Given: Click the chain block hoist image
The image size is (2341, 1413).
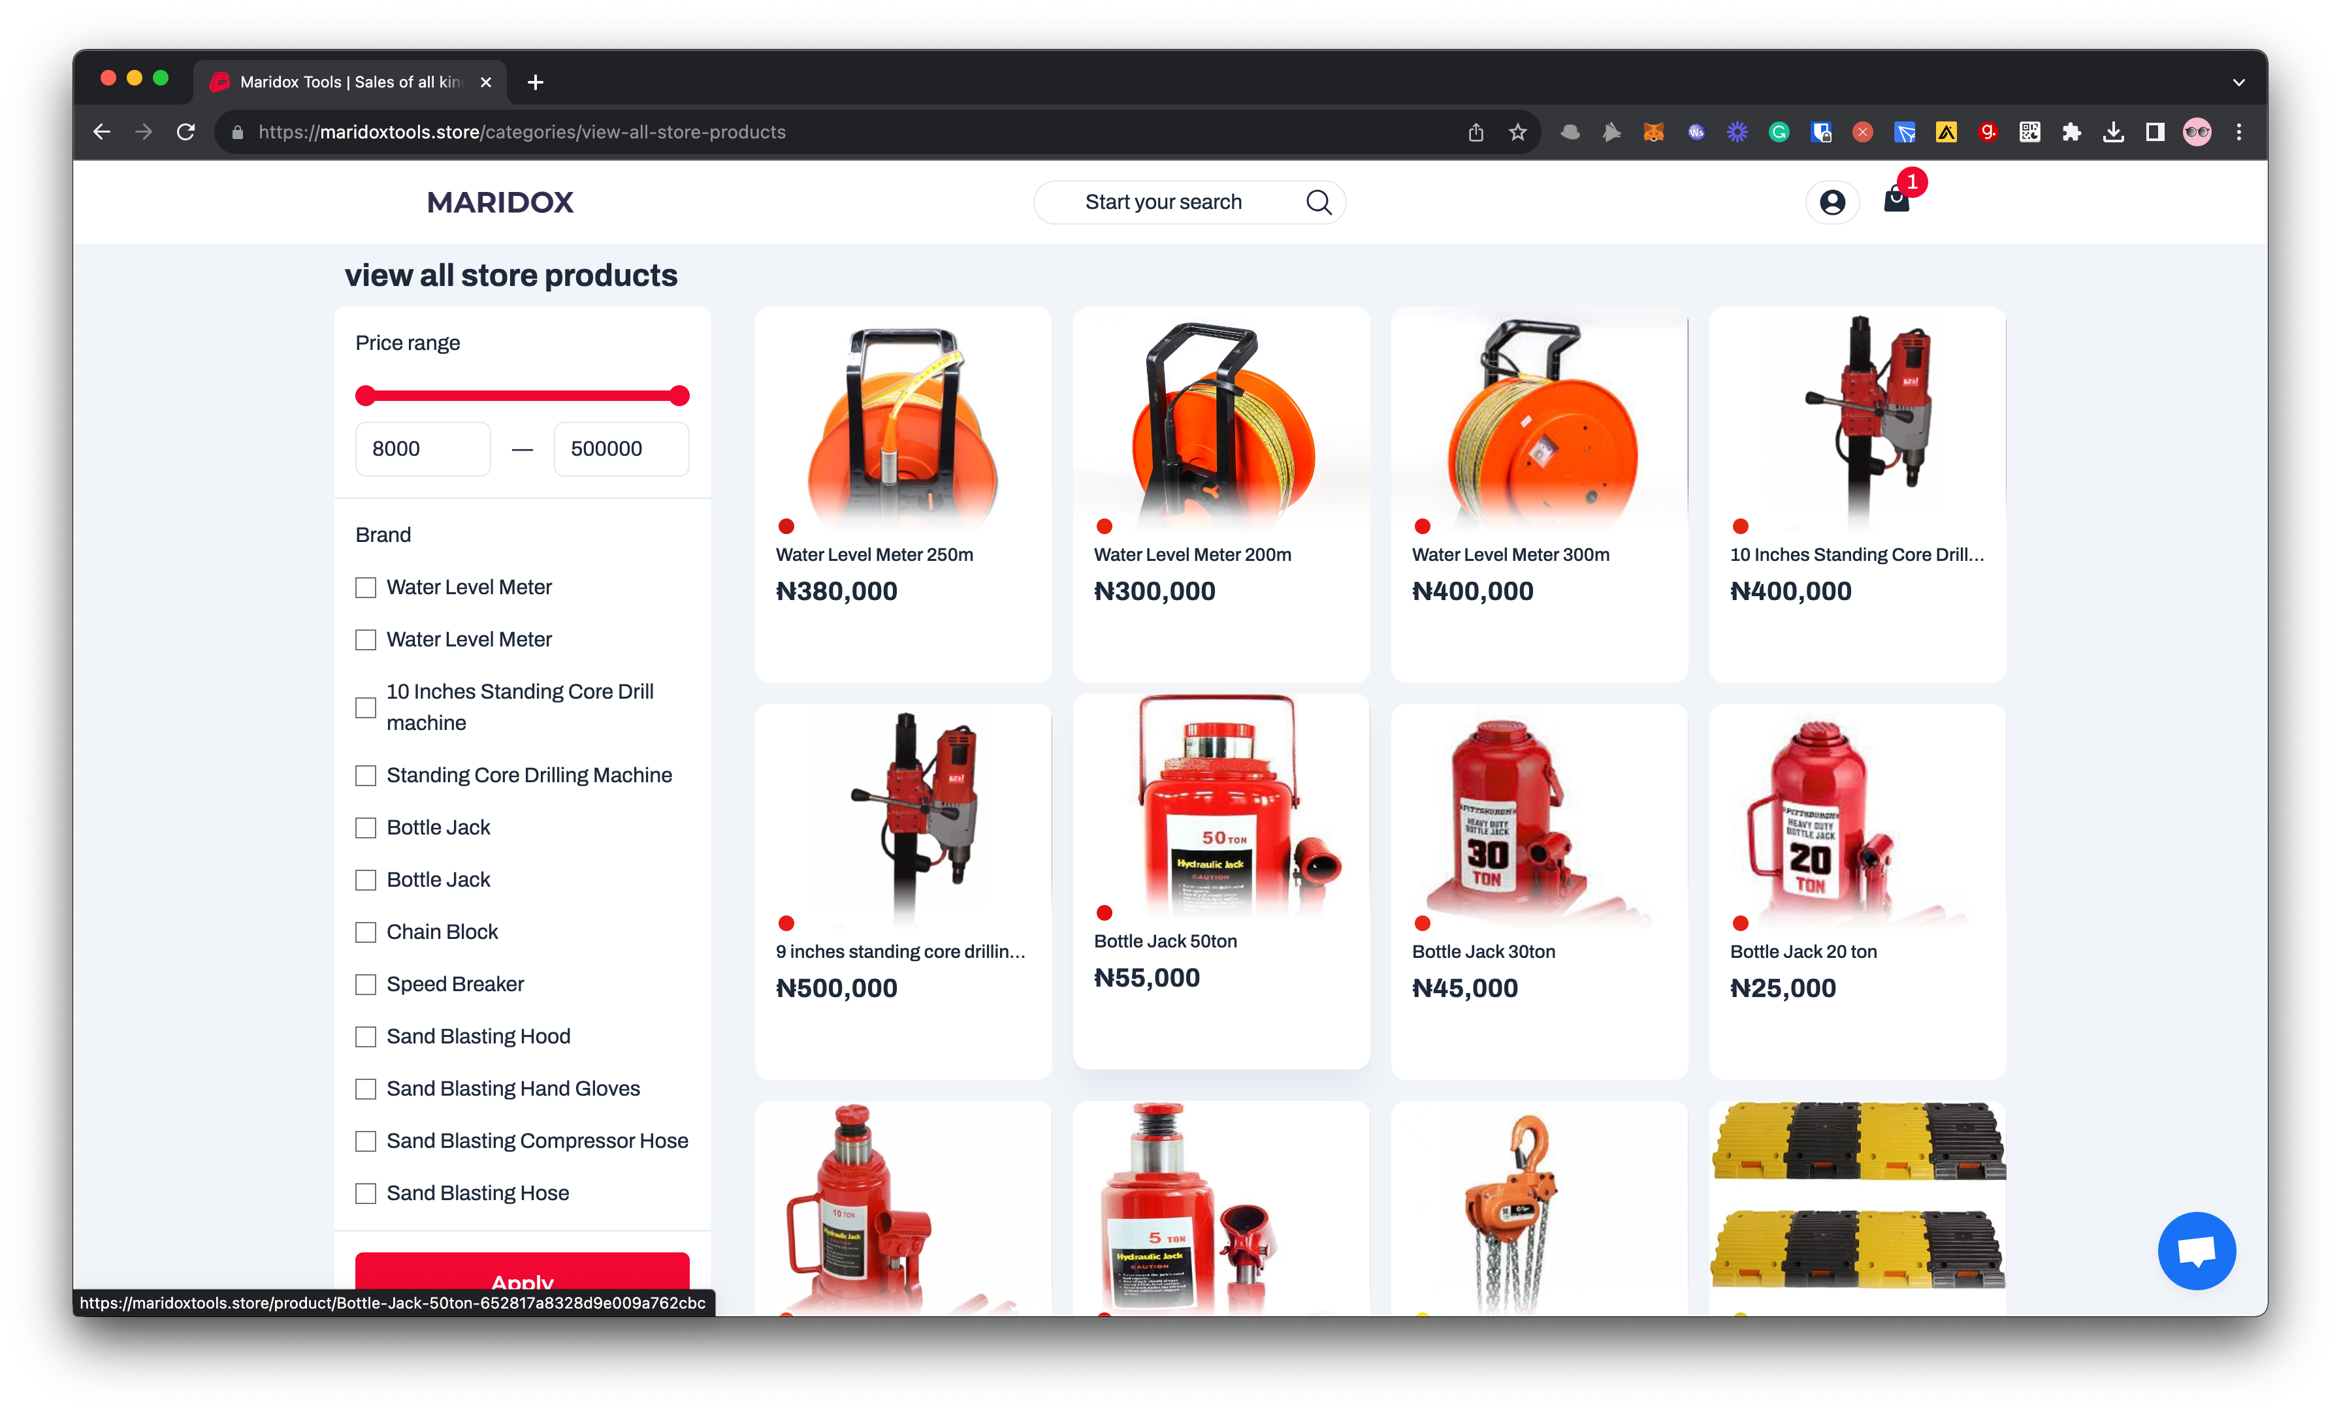Looking at the screenshot, I should [1539, 1208].
